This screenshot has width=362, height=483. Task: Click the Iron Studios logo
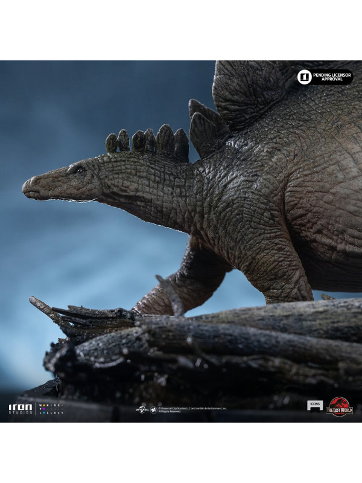21,409
